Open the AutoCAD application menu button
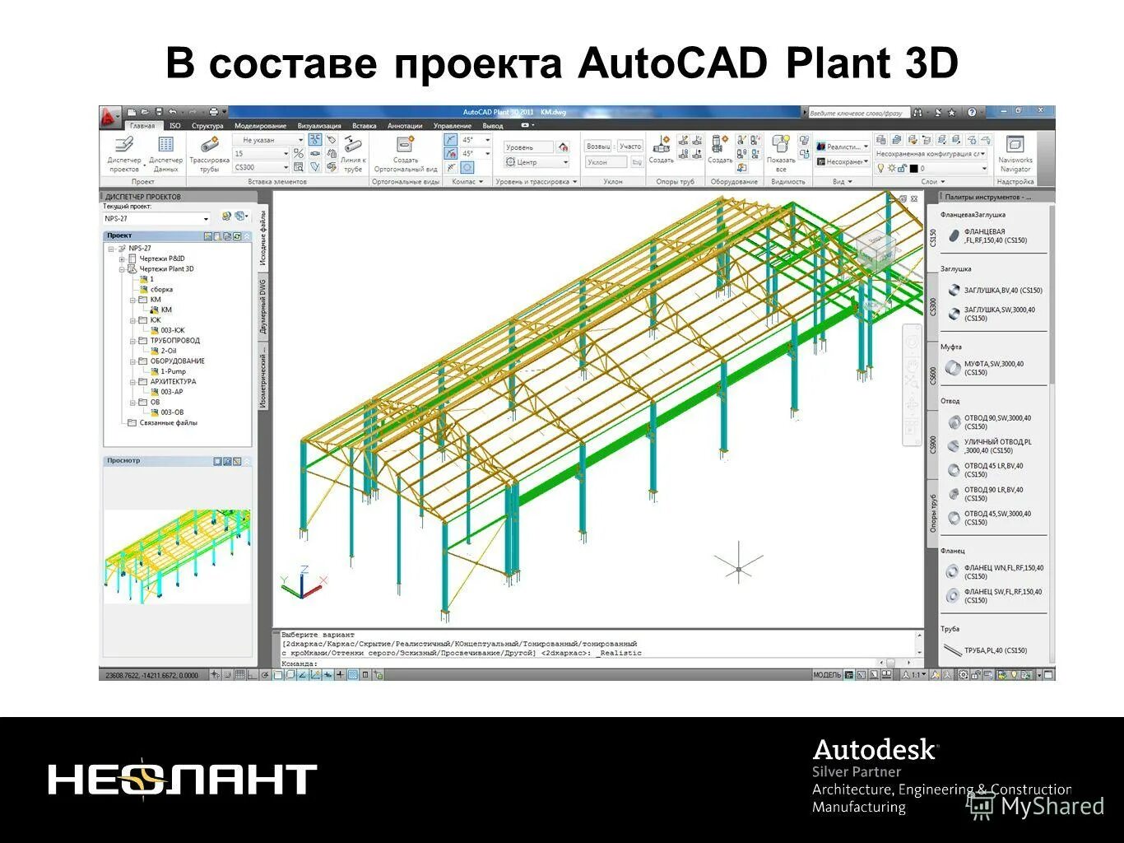The width and height of the screenshot is (1124, 843). 110,118
